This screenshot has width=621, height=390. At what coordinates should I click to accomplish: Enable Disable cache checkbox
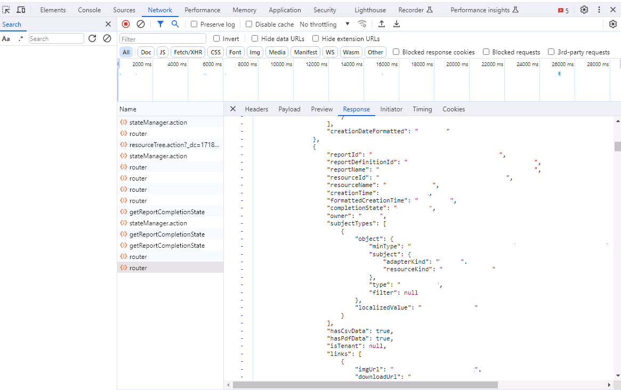249,24
